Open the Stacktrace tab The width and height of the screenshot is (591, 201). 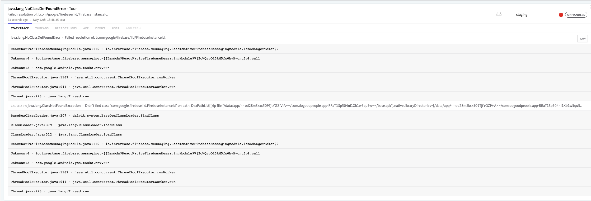tap(20, 28)
